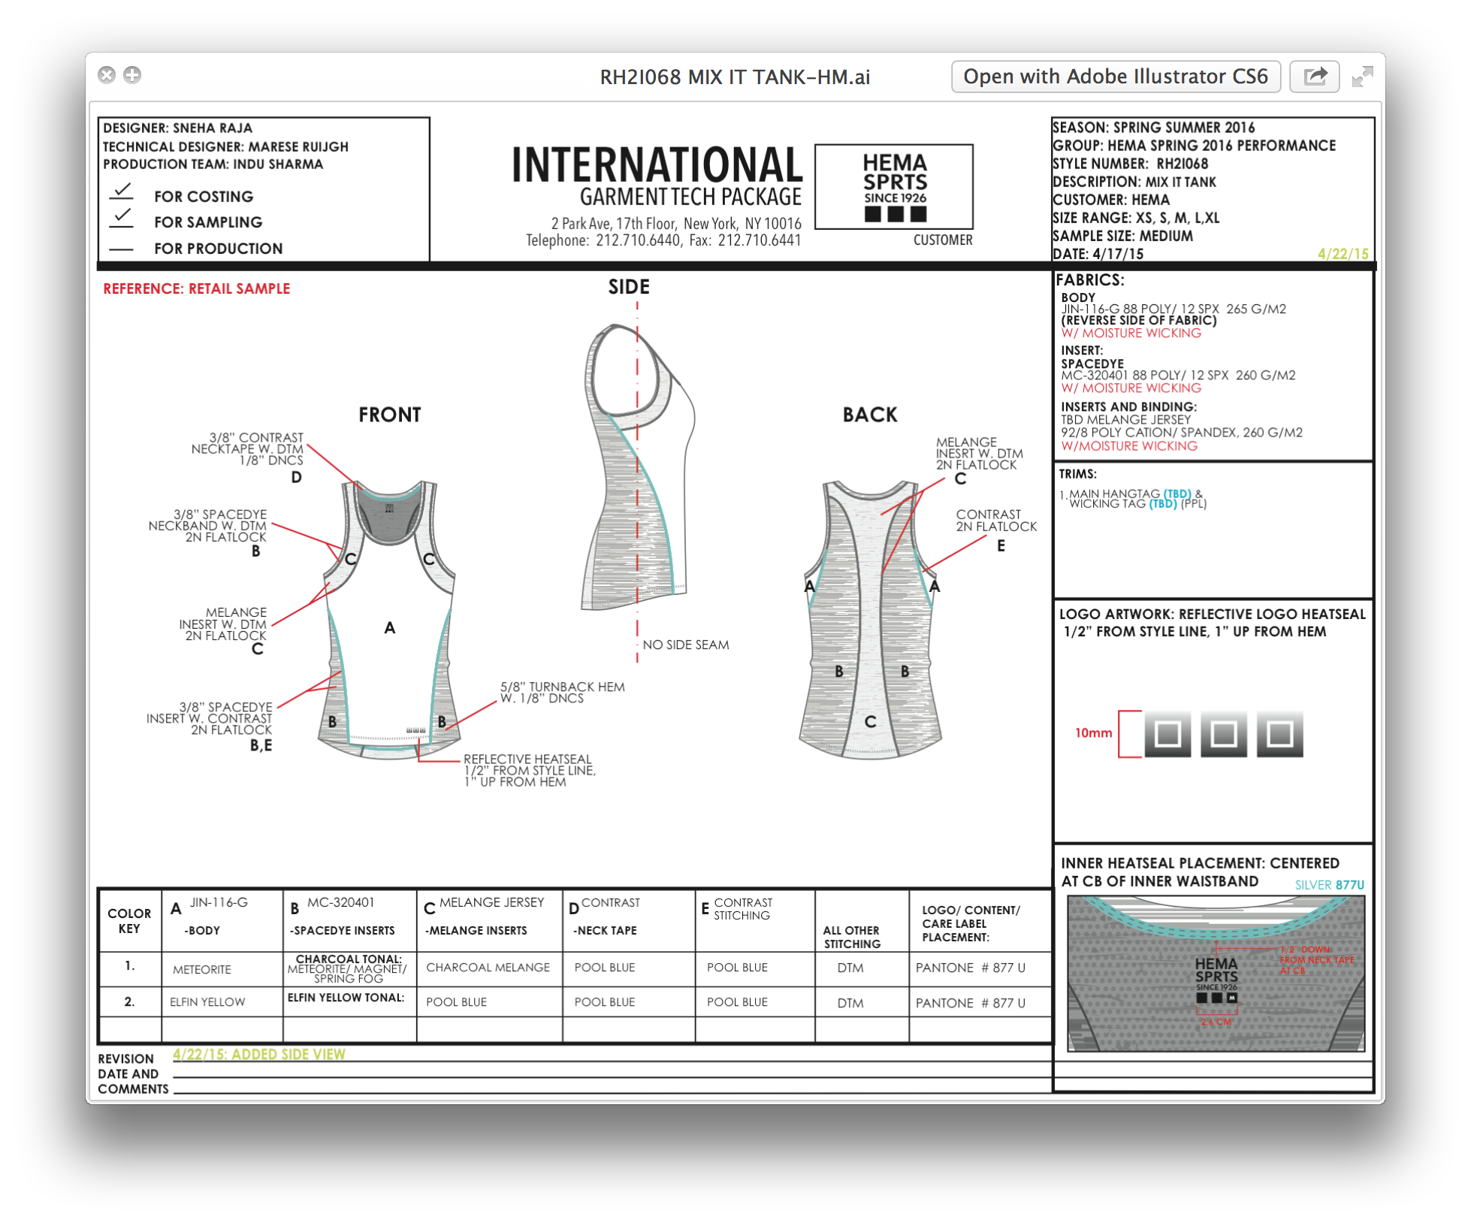Click the red "10mm" dimension label
This screenshot has height=1223, width=1471.
point(1093,733)
